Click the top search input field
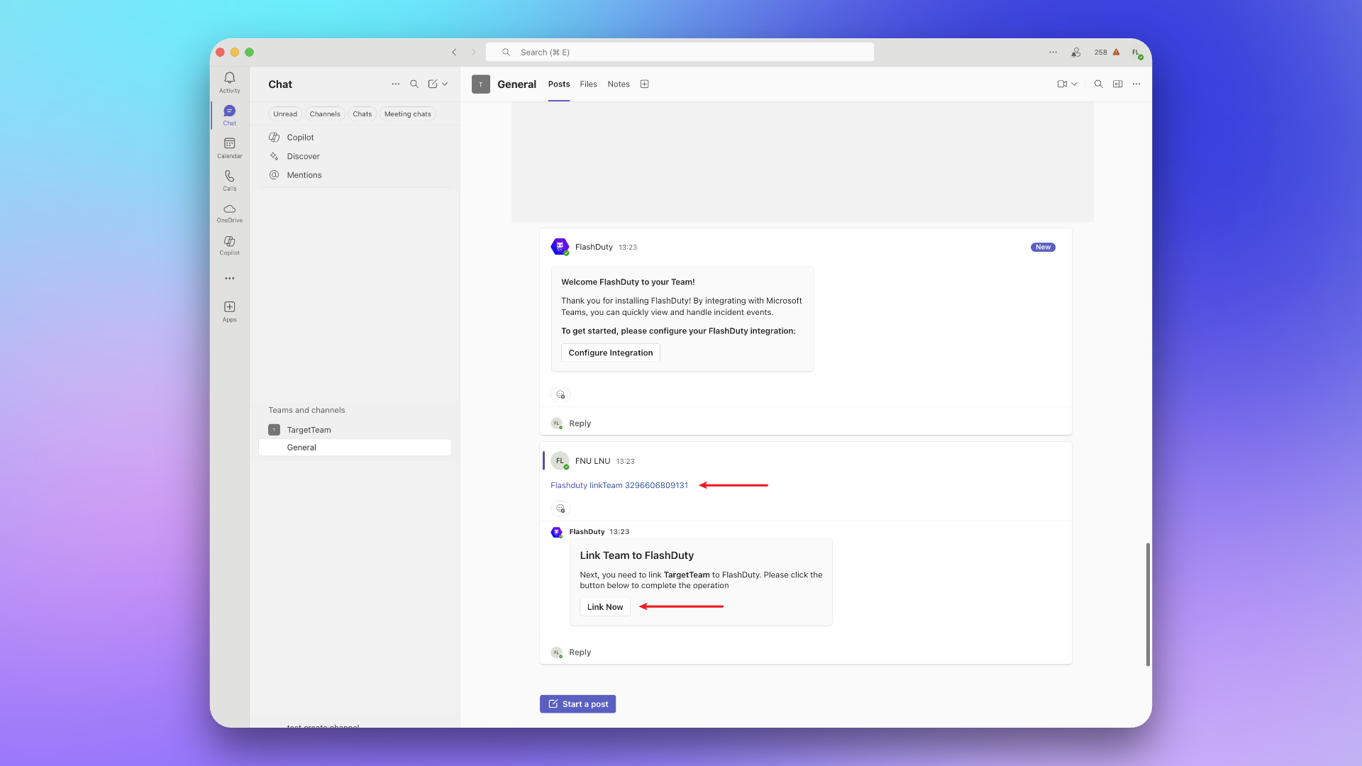 point(680,52)
